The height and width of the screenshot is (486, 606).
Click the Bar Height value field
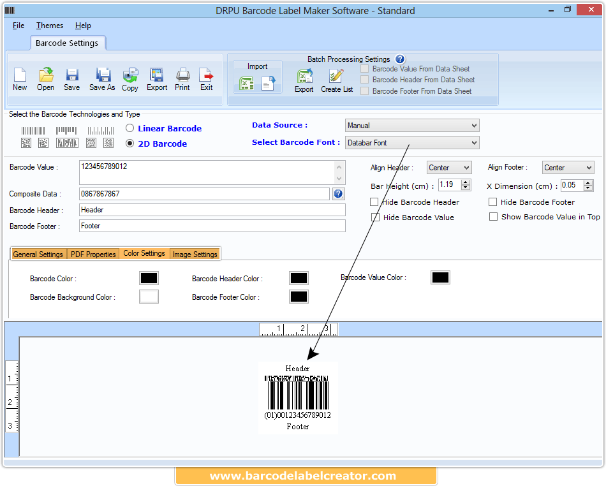[x=450, y=185]
